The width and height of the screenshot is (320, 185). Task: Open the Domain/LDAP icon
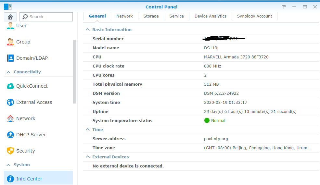tap(10, 58)
